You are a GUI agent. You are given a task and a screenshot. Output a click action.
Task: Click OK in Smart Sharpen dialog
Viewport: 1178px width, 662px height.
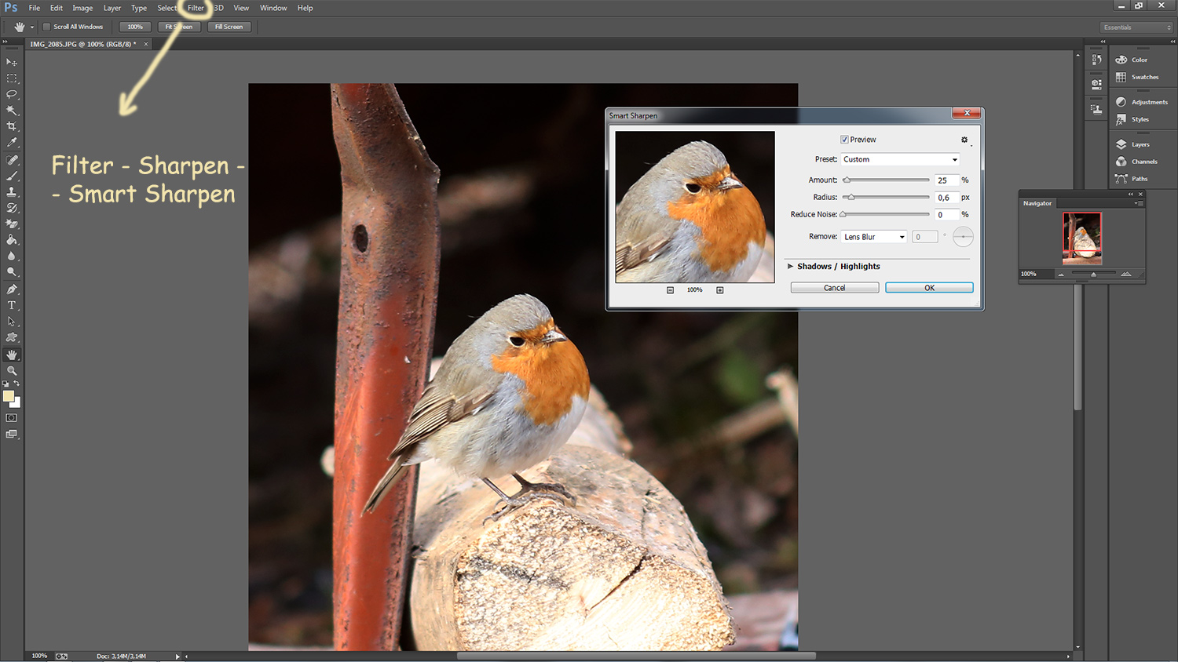click(x=929, y=288)
